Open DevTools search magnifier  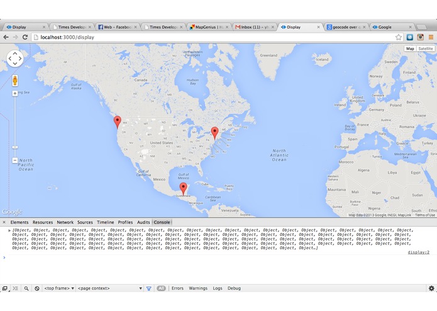coord(26,288)
